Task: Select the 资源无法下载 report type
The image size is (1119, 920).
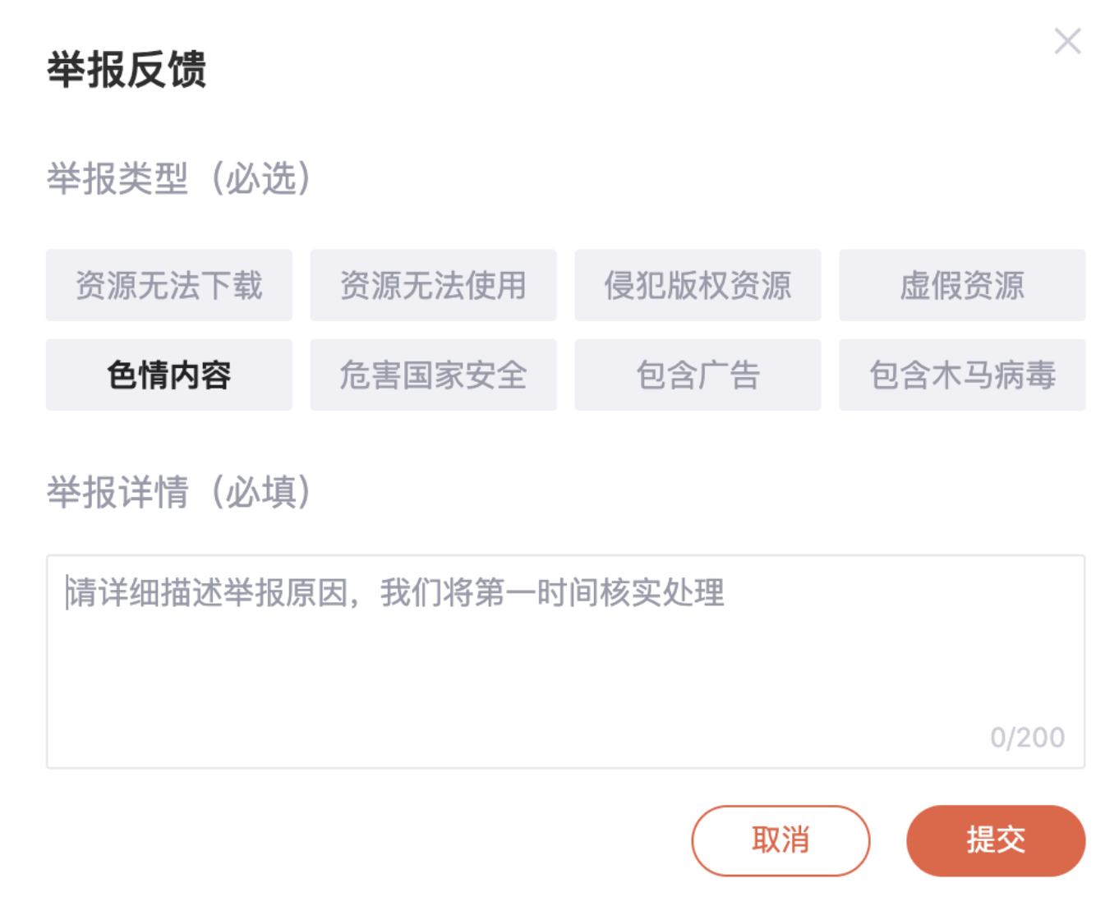Action: (x=169, y=285)
